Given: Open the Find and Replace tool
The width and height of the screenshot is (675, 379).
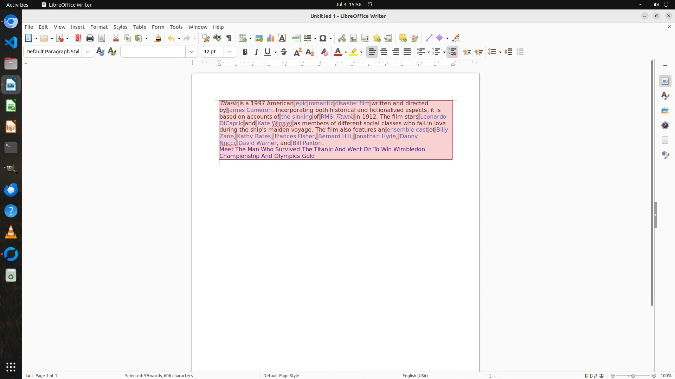Looking at the screenshot, I should point(206,38).
